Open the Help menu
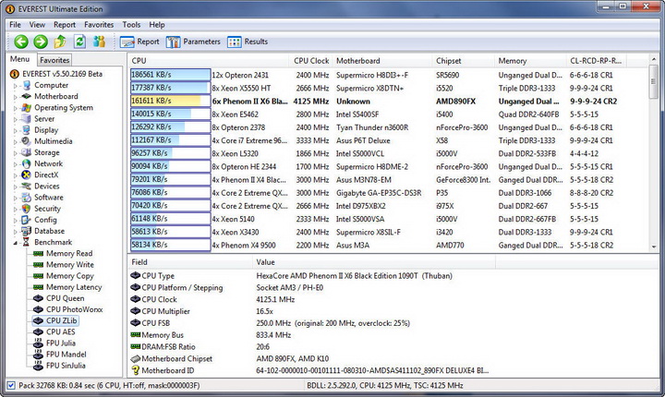This screenshot has width=665, height=397. [x=157, y=25]
